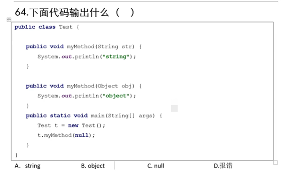Screen dimensions: 288x175
Task: Click the small gray square in code box
Action: [174, 108]
